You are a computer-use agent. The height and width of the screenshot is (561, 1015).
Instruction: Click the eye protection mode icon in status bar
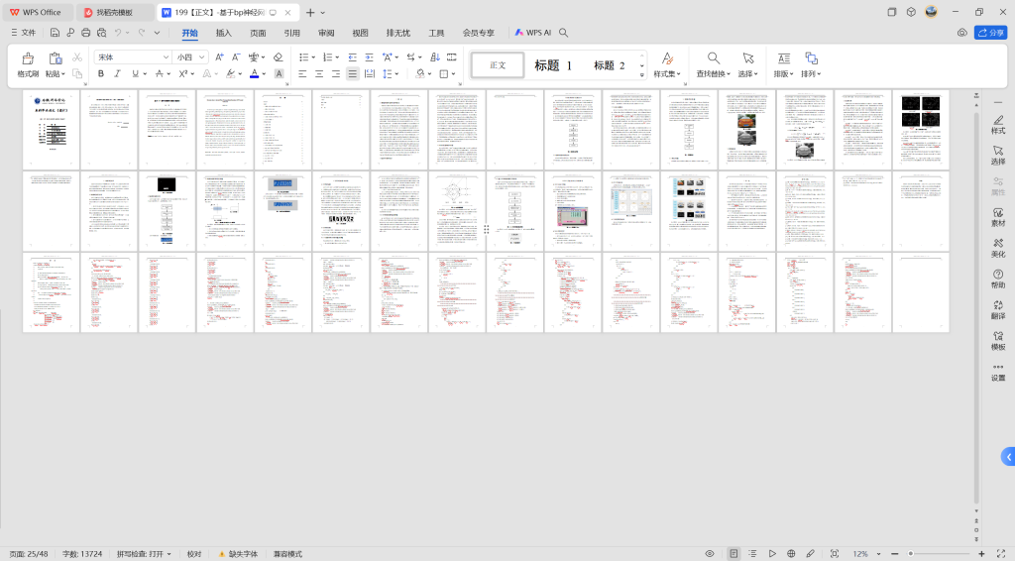coord(710,554)
